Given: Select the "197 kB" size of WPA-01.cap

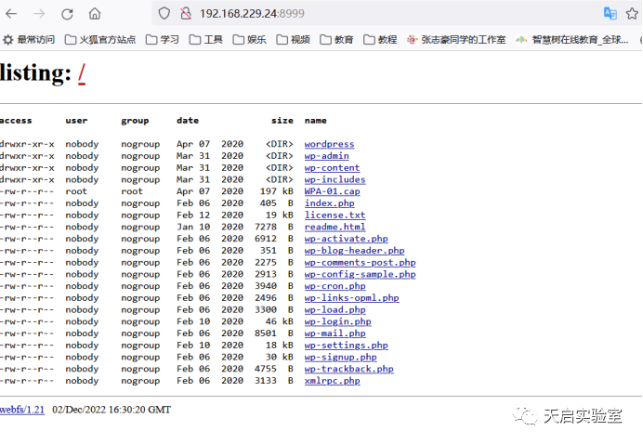Looking at the screenshot, I should [277, 191].
